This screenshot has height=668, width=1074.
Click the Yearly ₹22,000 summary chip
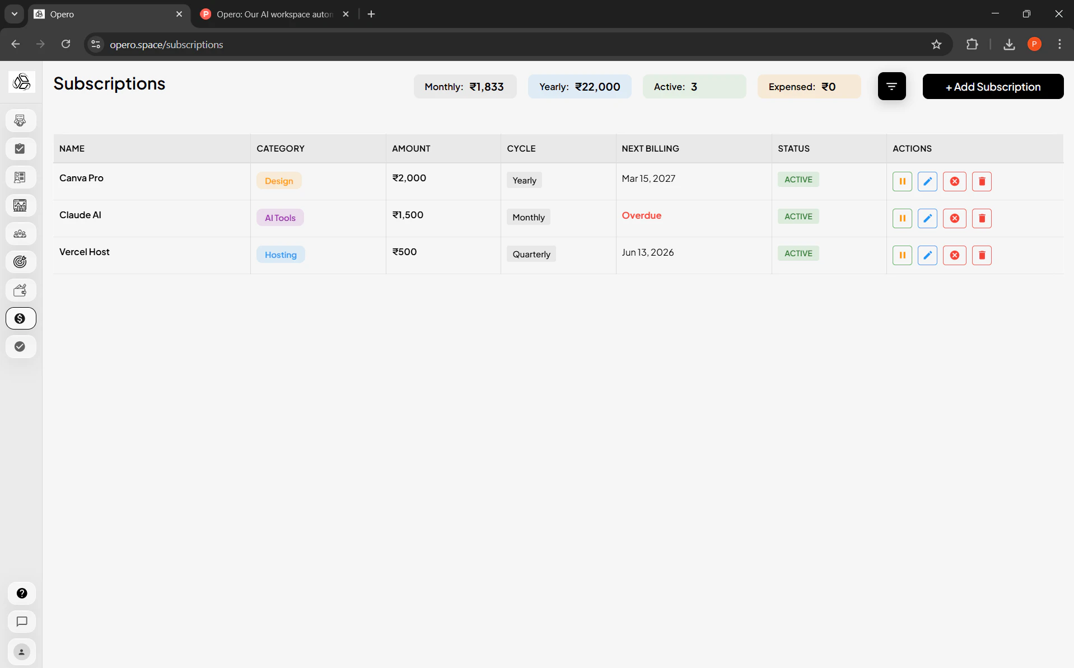tap(580, 87)
